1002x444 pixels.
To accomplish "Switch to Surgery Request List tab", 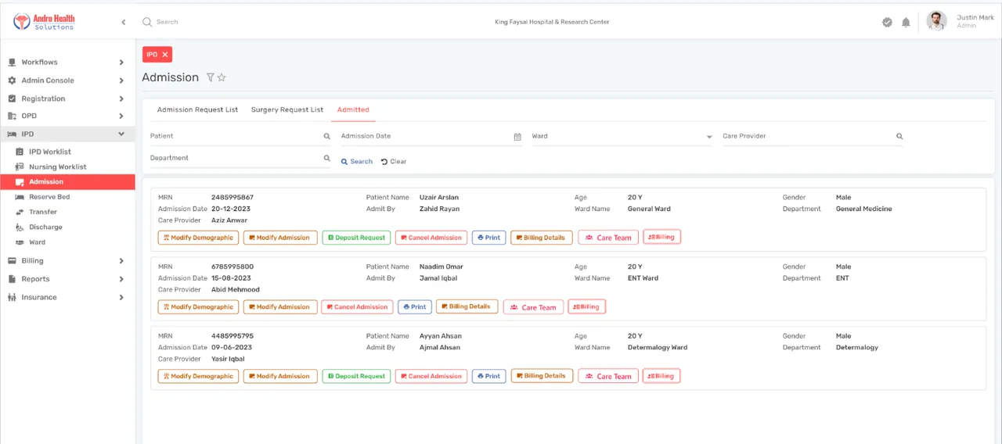I will coord(287,110).
